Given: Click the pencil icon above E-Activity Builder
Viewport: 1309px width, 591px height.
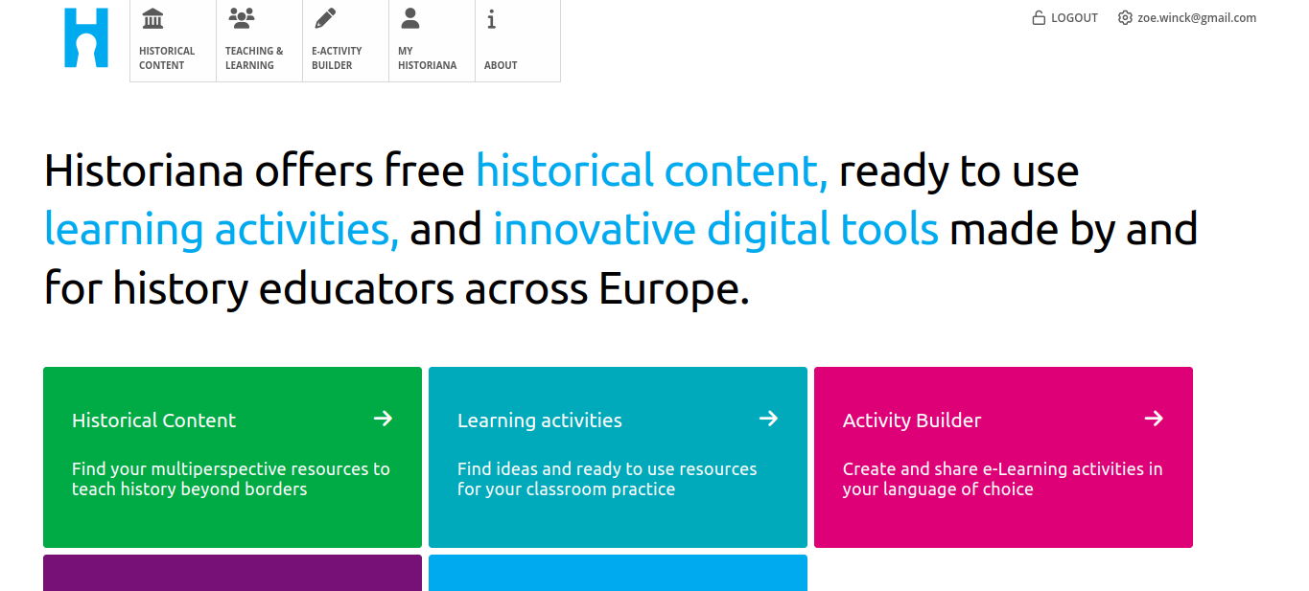Looking at the screenshot, I should (325, 18).
